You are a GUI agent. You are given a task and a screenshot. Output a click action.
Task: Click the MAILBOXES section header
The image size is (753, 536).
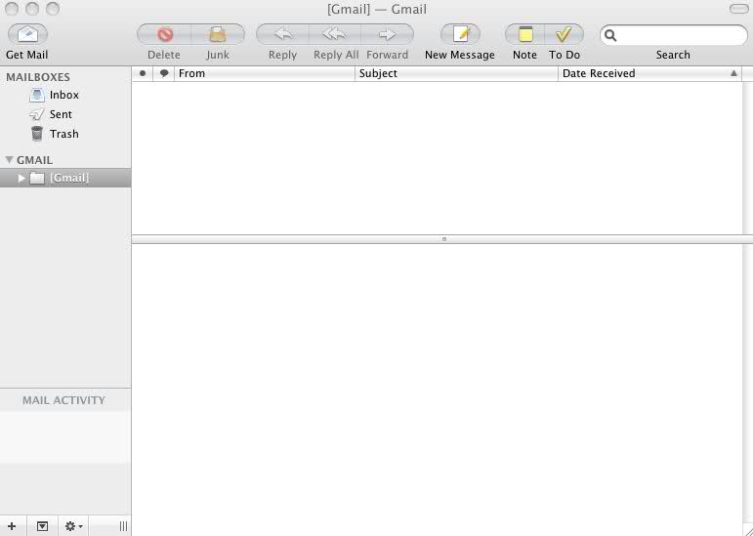tap(38, 77)
